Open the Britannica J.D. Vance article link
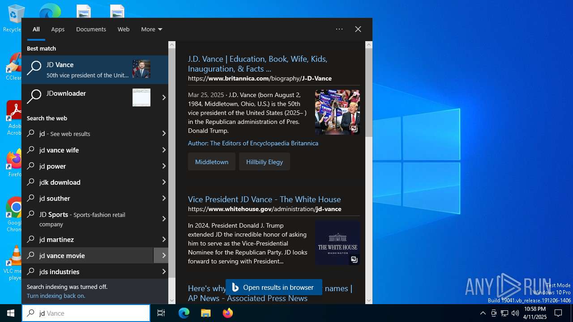 coord(258,64)
